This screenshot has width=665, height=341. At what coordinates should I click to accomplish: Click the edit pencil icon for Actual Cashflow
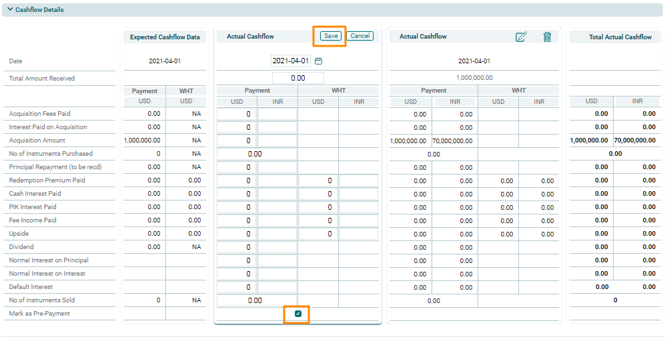[521, 37]
